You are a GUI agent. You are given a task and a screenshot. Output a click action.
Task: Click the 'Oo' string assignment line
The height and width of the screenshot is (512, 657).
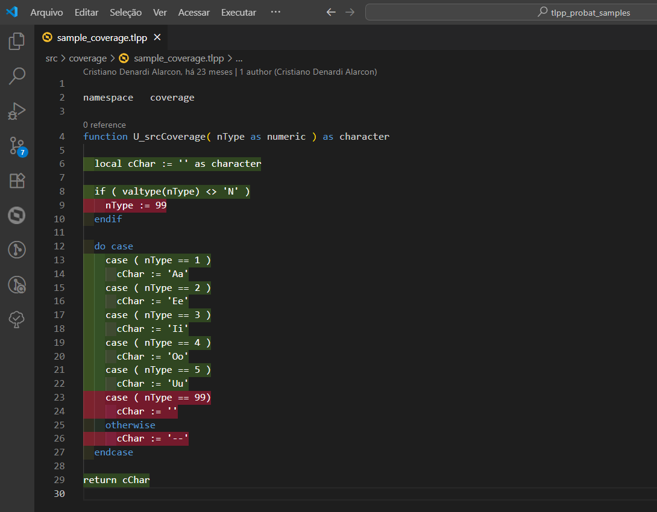[x=152, y=356]
